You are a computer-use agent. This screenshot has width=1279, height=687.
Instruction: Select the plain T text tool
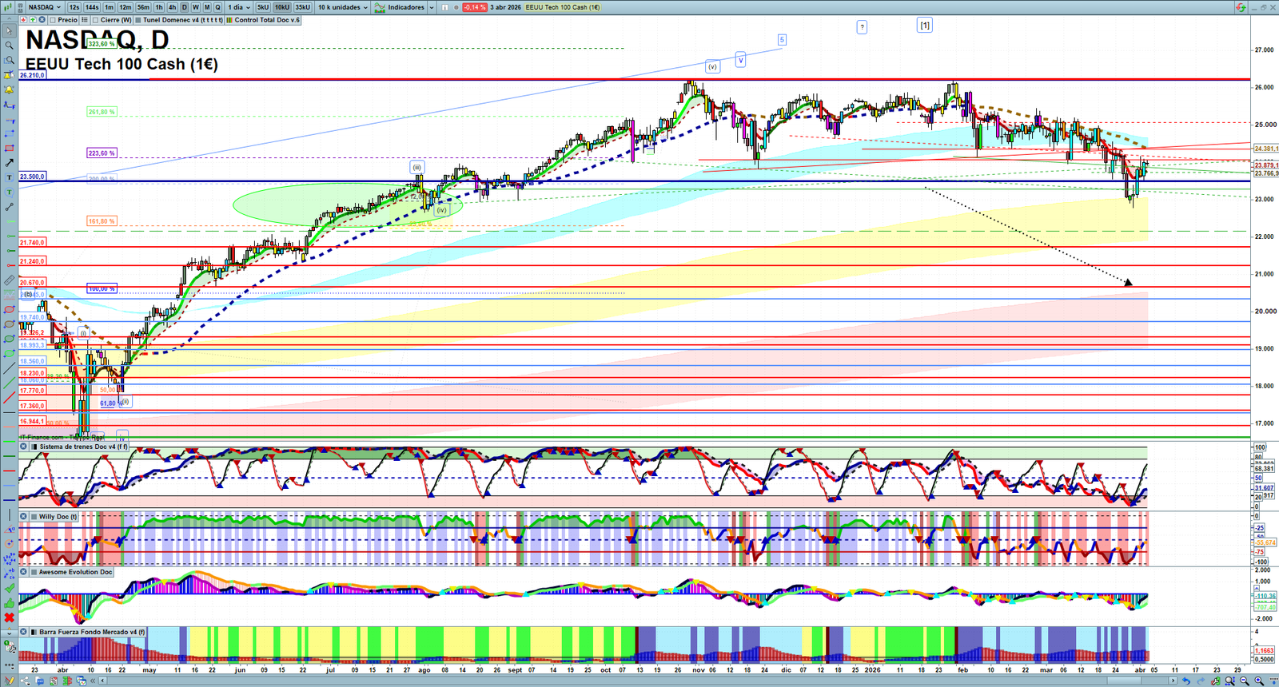coord(9,177)
